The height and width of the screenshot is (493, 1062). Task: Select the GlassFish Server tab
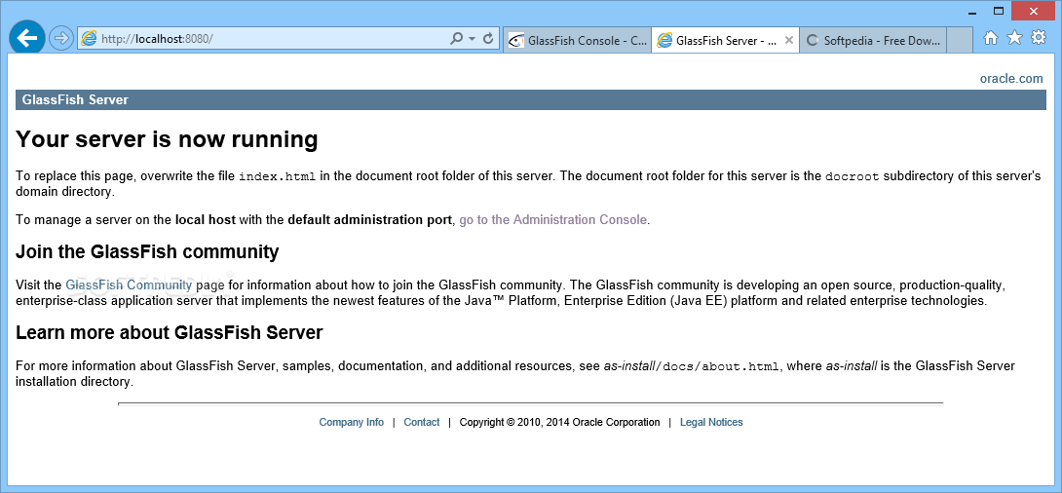click(x=725, y=41)
